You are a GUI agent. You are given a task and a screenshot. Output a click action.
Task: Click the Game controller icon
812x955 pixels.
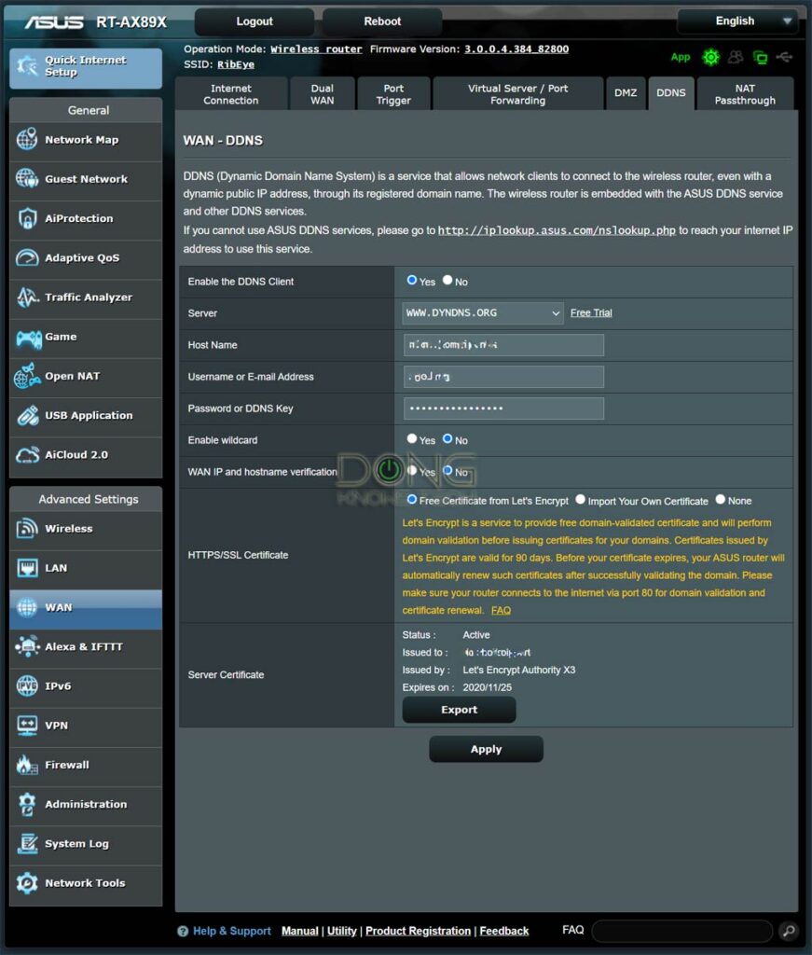click(x=28, y=337)
